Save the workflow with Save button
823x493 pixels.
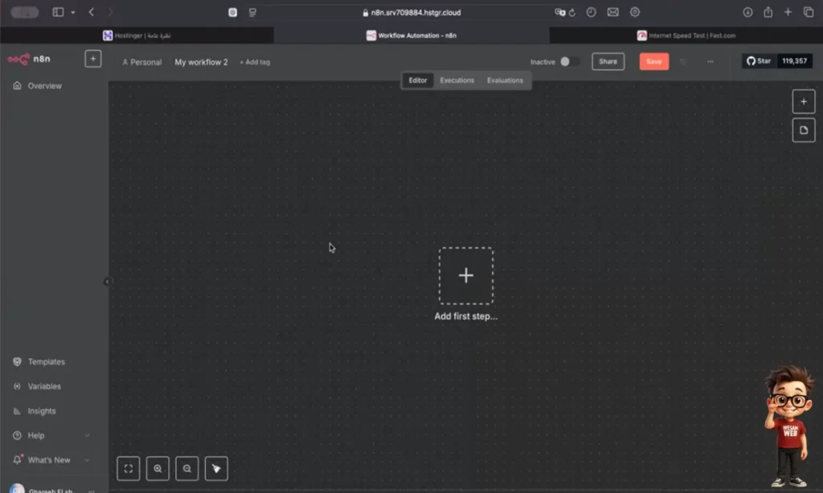653,62
